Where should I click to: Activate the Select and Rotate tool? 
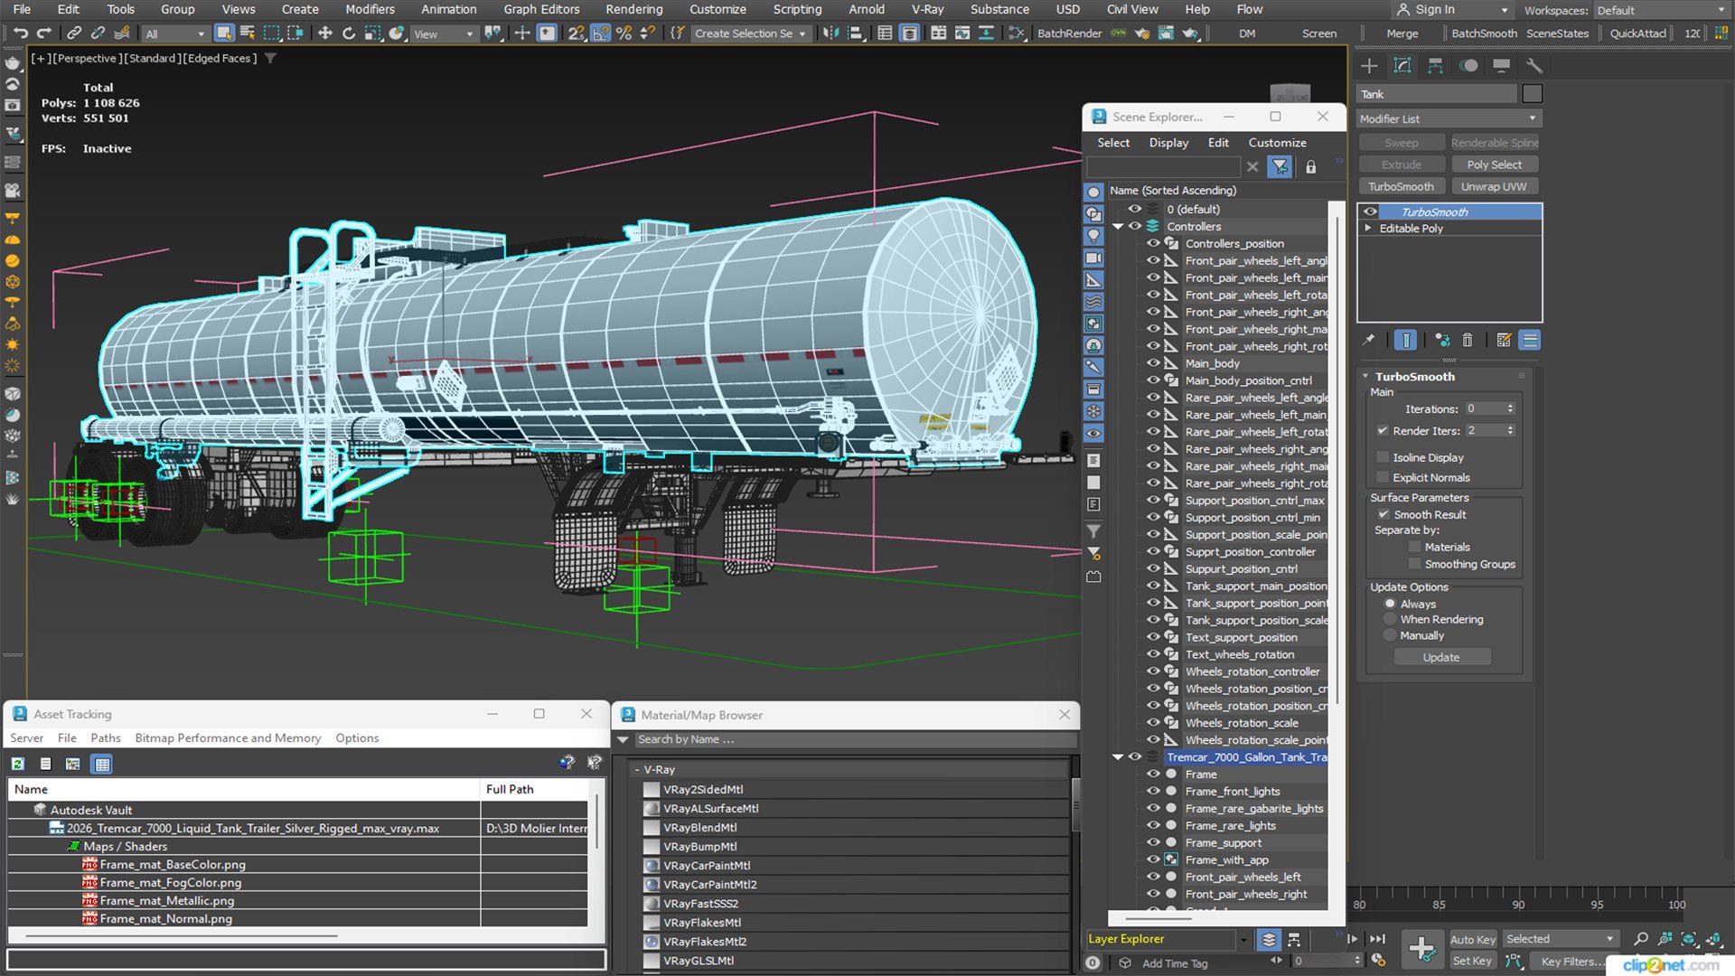349,33
